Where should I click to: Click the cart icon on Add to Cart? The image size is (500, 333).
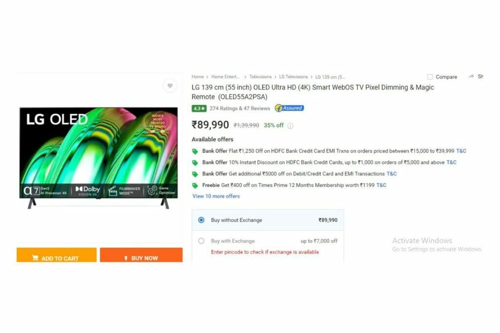tap(35, 258)
